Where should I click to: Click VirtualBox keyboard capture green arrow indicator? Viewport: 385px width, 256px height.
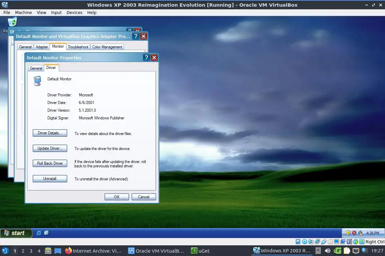pos(362,242)
